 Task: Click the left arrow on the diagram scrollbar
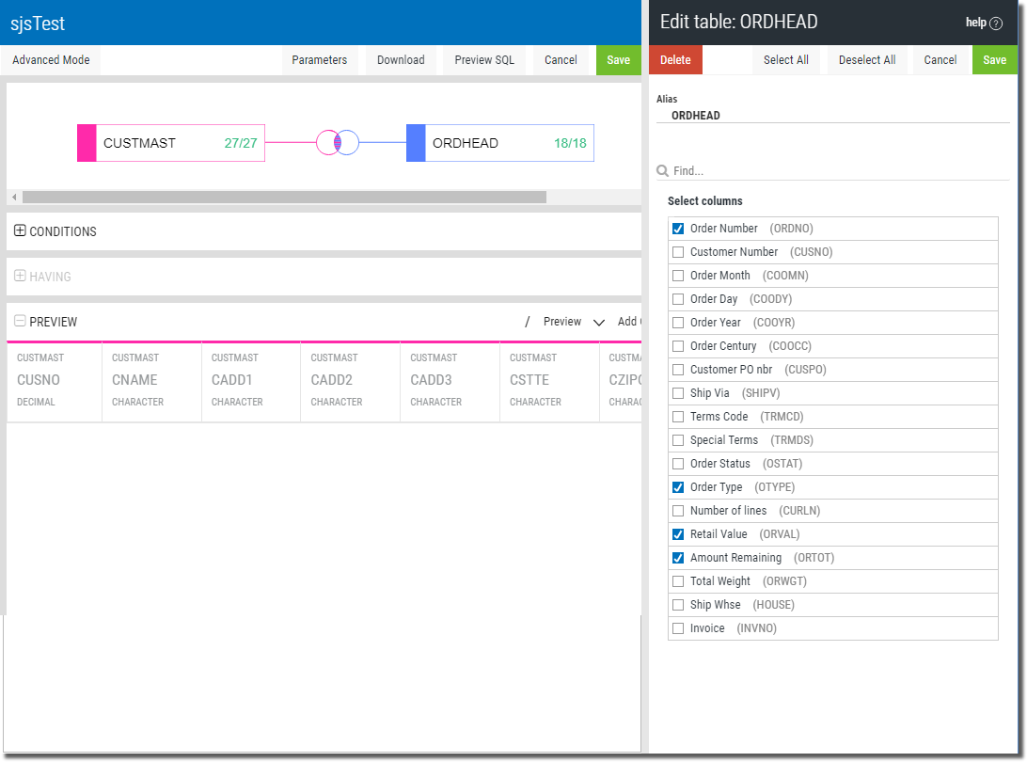pyautogui.click(x=13, y=197)
